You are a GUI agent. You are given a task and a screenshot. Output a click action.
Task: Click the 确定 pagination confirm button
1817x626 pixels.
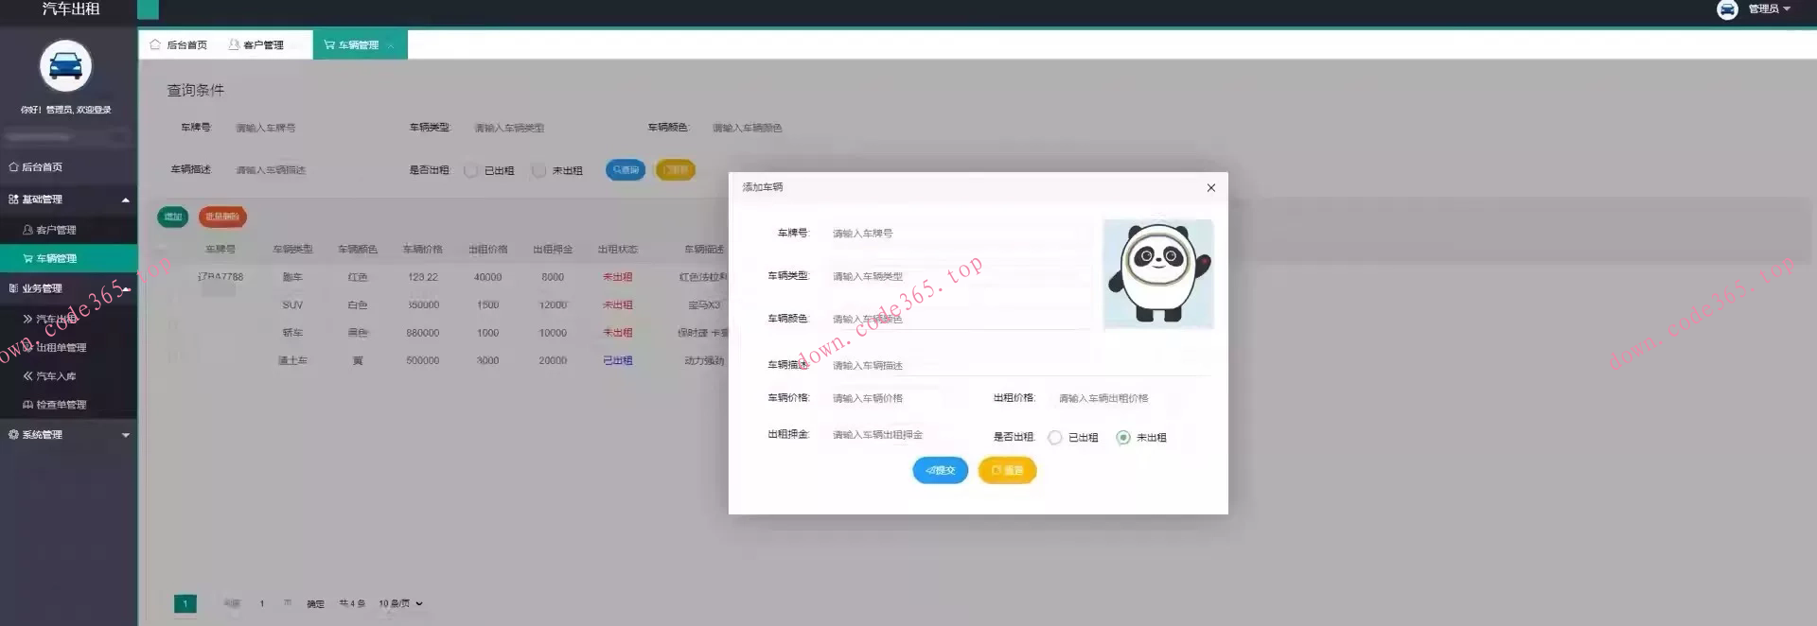tap(315, 603)
